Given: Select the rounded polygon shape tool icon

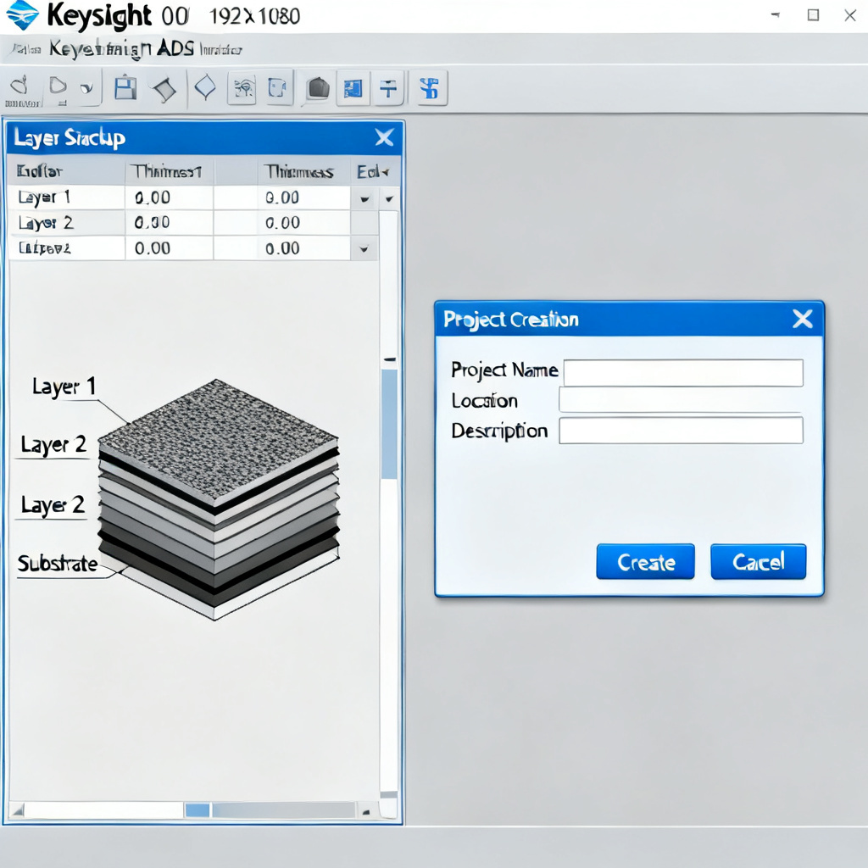Looking at the screenshot, I should [58, 86].
